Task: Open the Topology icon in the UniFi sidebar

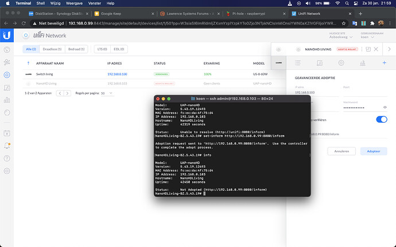Action: [x=7, y=62]
